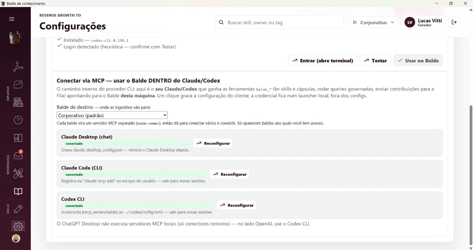This screenshot has height=250, width=473.
Task: Click the bucket logo in sidebar
Action: tap(15, 37)
